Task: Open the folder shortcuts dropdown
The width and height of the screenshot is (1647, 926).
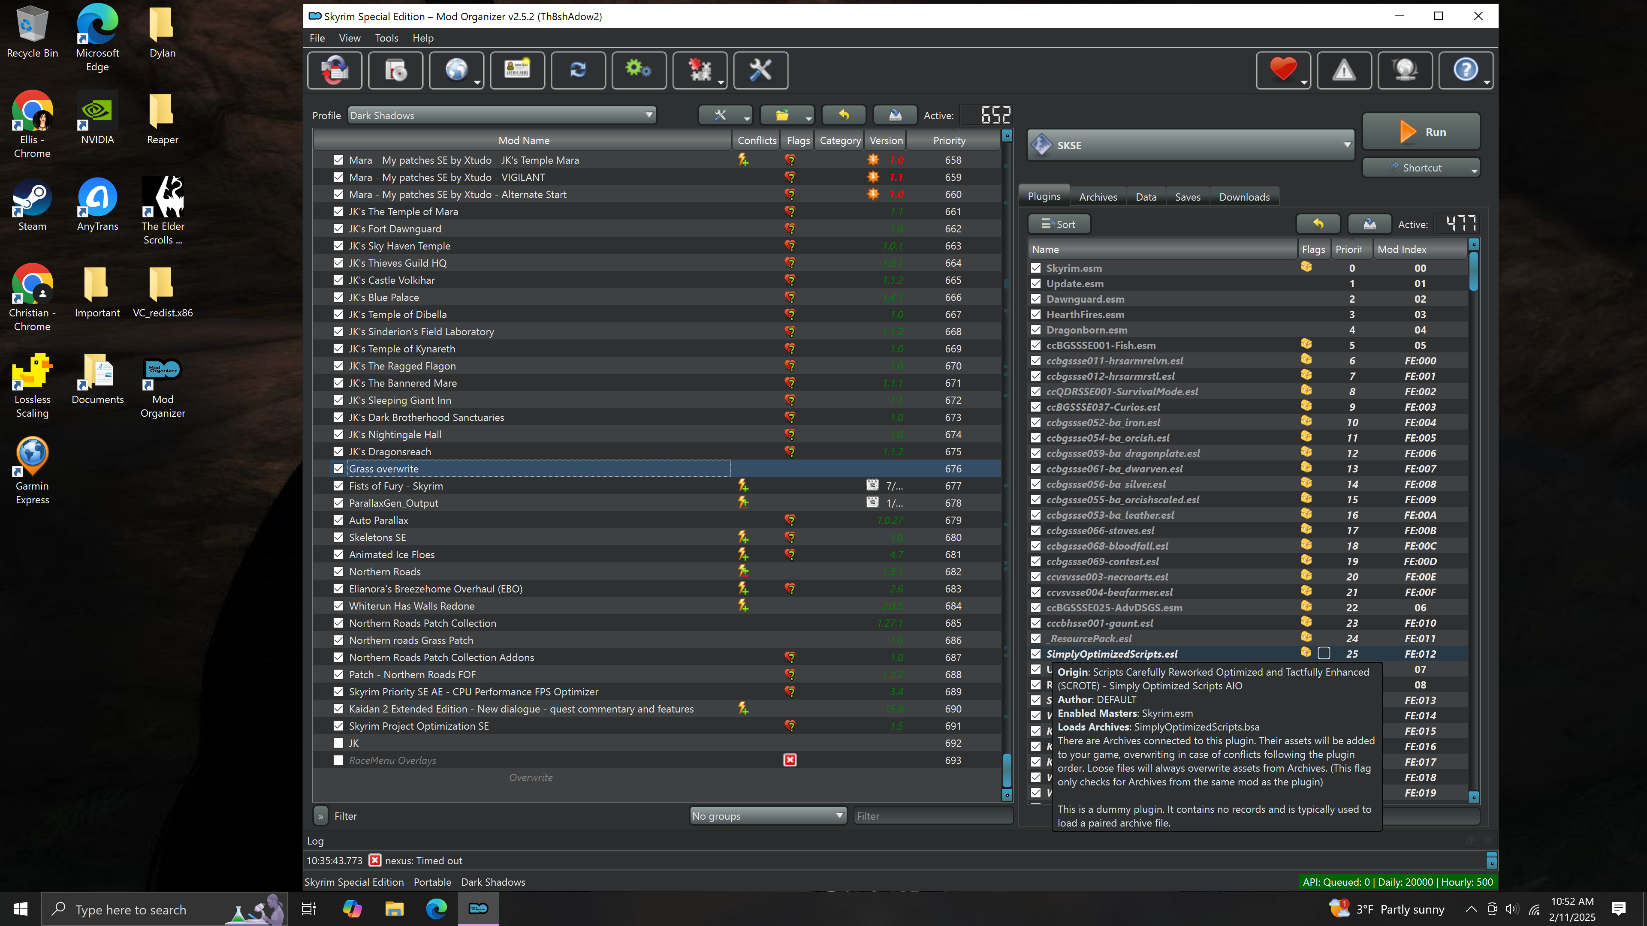Action: [x=787, y=115]
